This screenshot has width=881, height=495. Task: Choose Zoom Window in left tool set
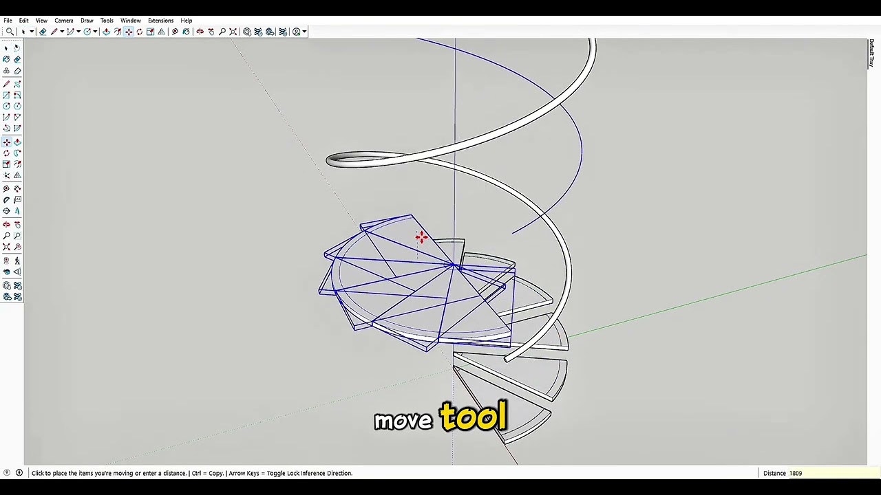tap(17, 235)
